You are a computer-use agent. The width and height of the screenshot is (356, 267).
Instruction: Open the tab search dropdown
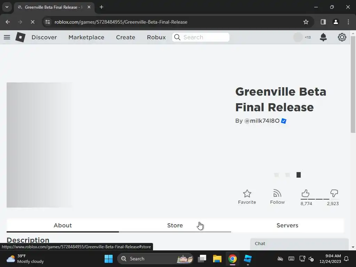(x=7, y=7)
